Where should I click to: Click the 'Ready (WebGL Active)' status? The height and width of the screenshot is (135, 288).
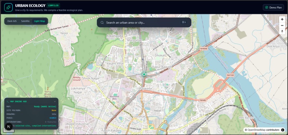pos(45,106)
